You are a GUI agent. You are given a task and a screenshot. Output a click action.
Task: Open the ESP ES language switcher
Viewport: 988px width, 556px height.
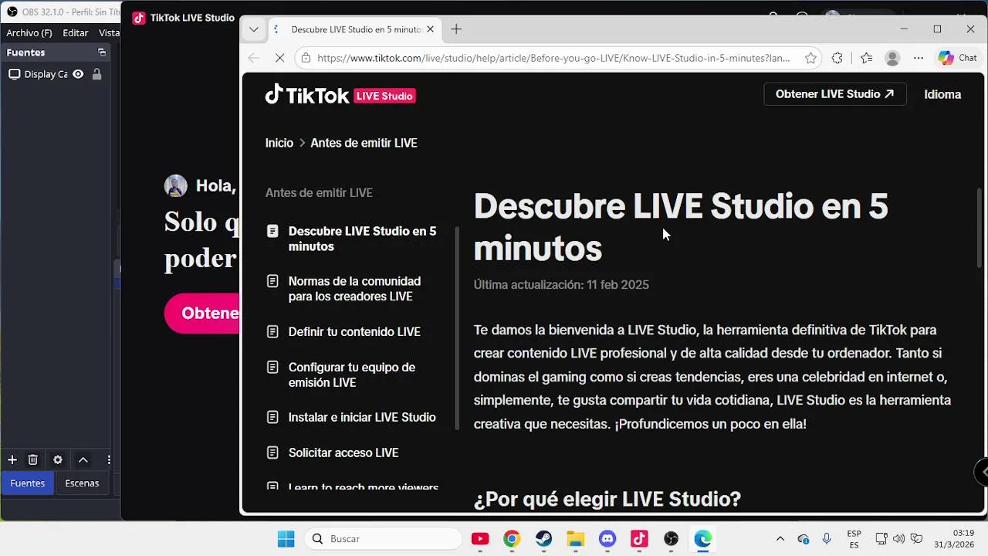[854, 538]
